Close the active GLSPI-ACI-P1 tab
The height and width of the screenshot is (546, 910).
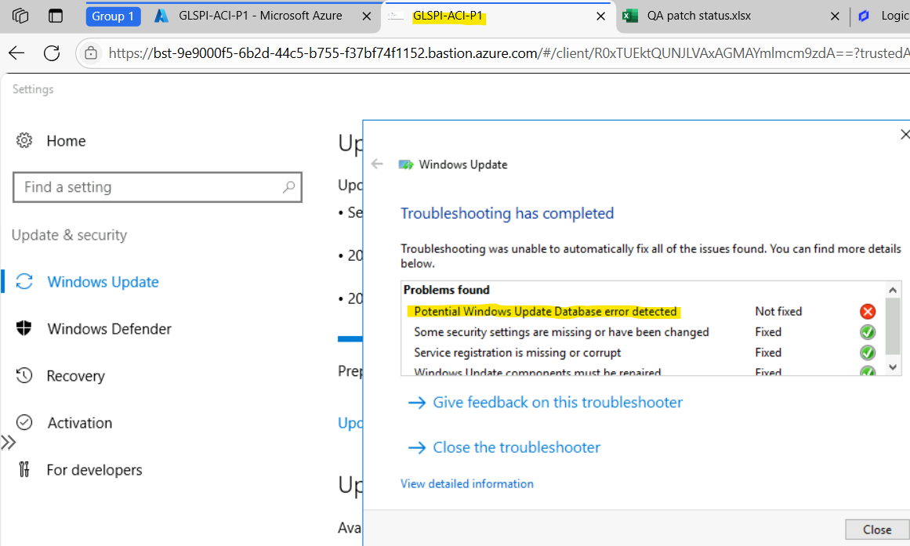click(600, 16)
